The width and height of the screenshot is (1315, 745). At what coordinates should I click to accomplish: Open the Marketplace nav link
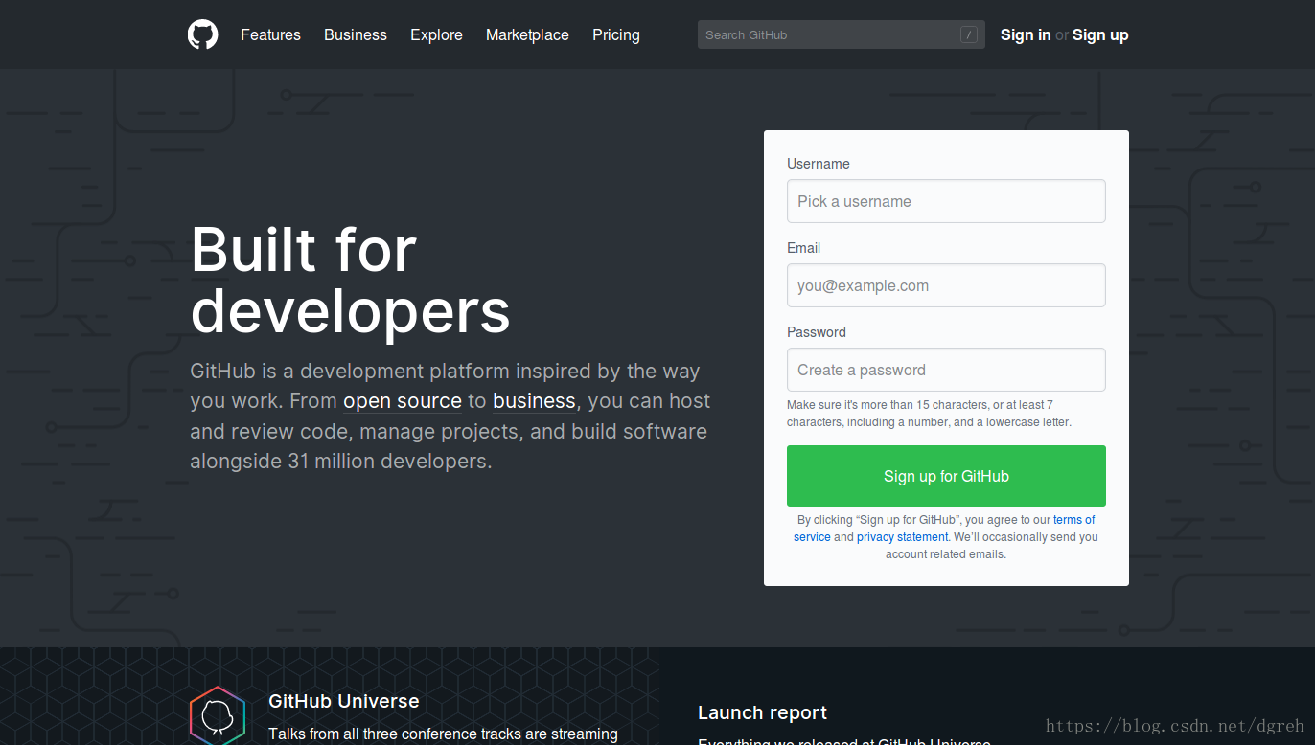(527, 34)
